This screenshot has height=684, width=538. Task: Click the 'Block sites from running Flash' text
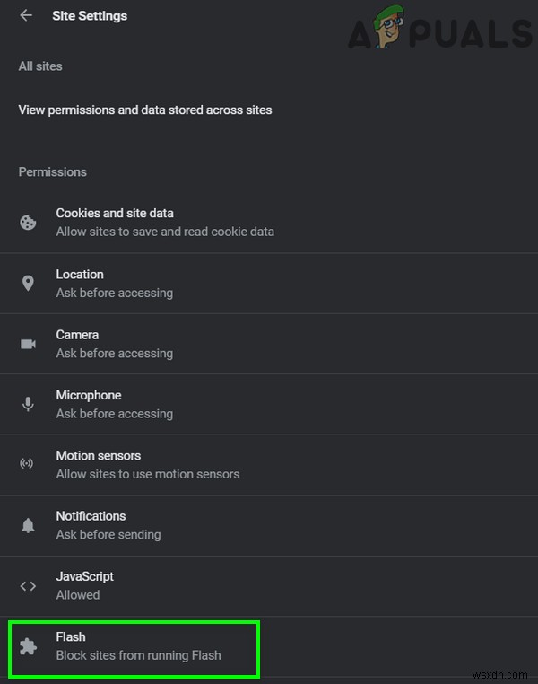tap(138, 655)
